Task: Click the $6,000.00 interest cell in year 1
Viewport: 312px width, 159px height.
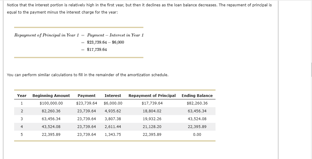Action: (113, 103)
